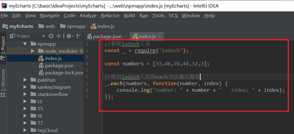Expand the t3 folder
This screenshot has width=294, height=134.
25,102
